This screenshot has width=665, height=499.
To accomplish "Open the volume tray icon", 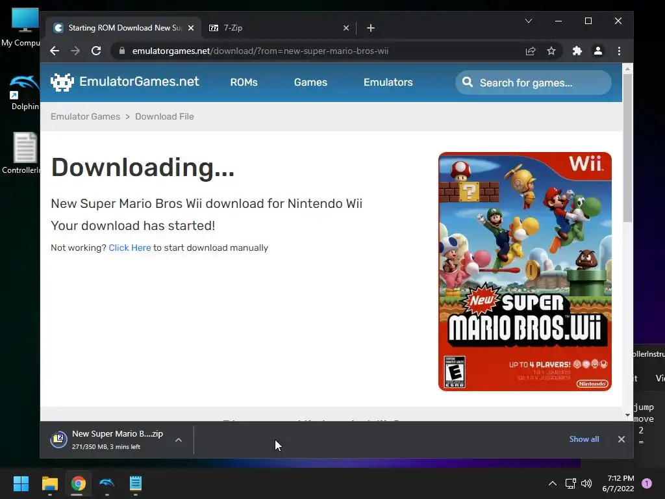I will click(586, 483).
